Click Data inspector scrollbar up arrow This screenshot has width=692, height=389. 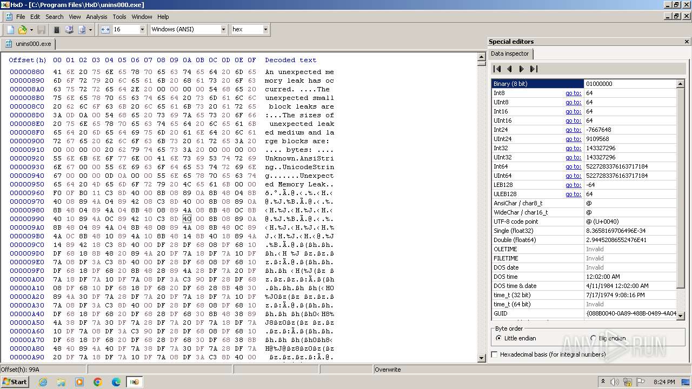681,84
